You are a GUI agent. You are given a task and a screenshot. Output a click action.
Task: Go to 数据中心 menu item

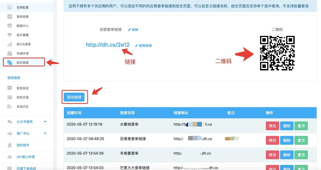click(x=23, y=26)
